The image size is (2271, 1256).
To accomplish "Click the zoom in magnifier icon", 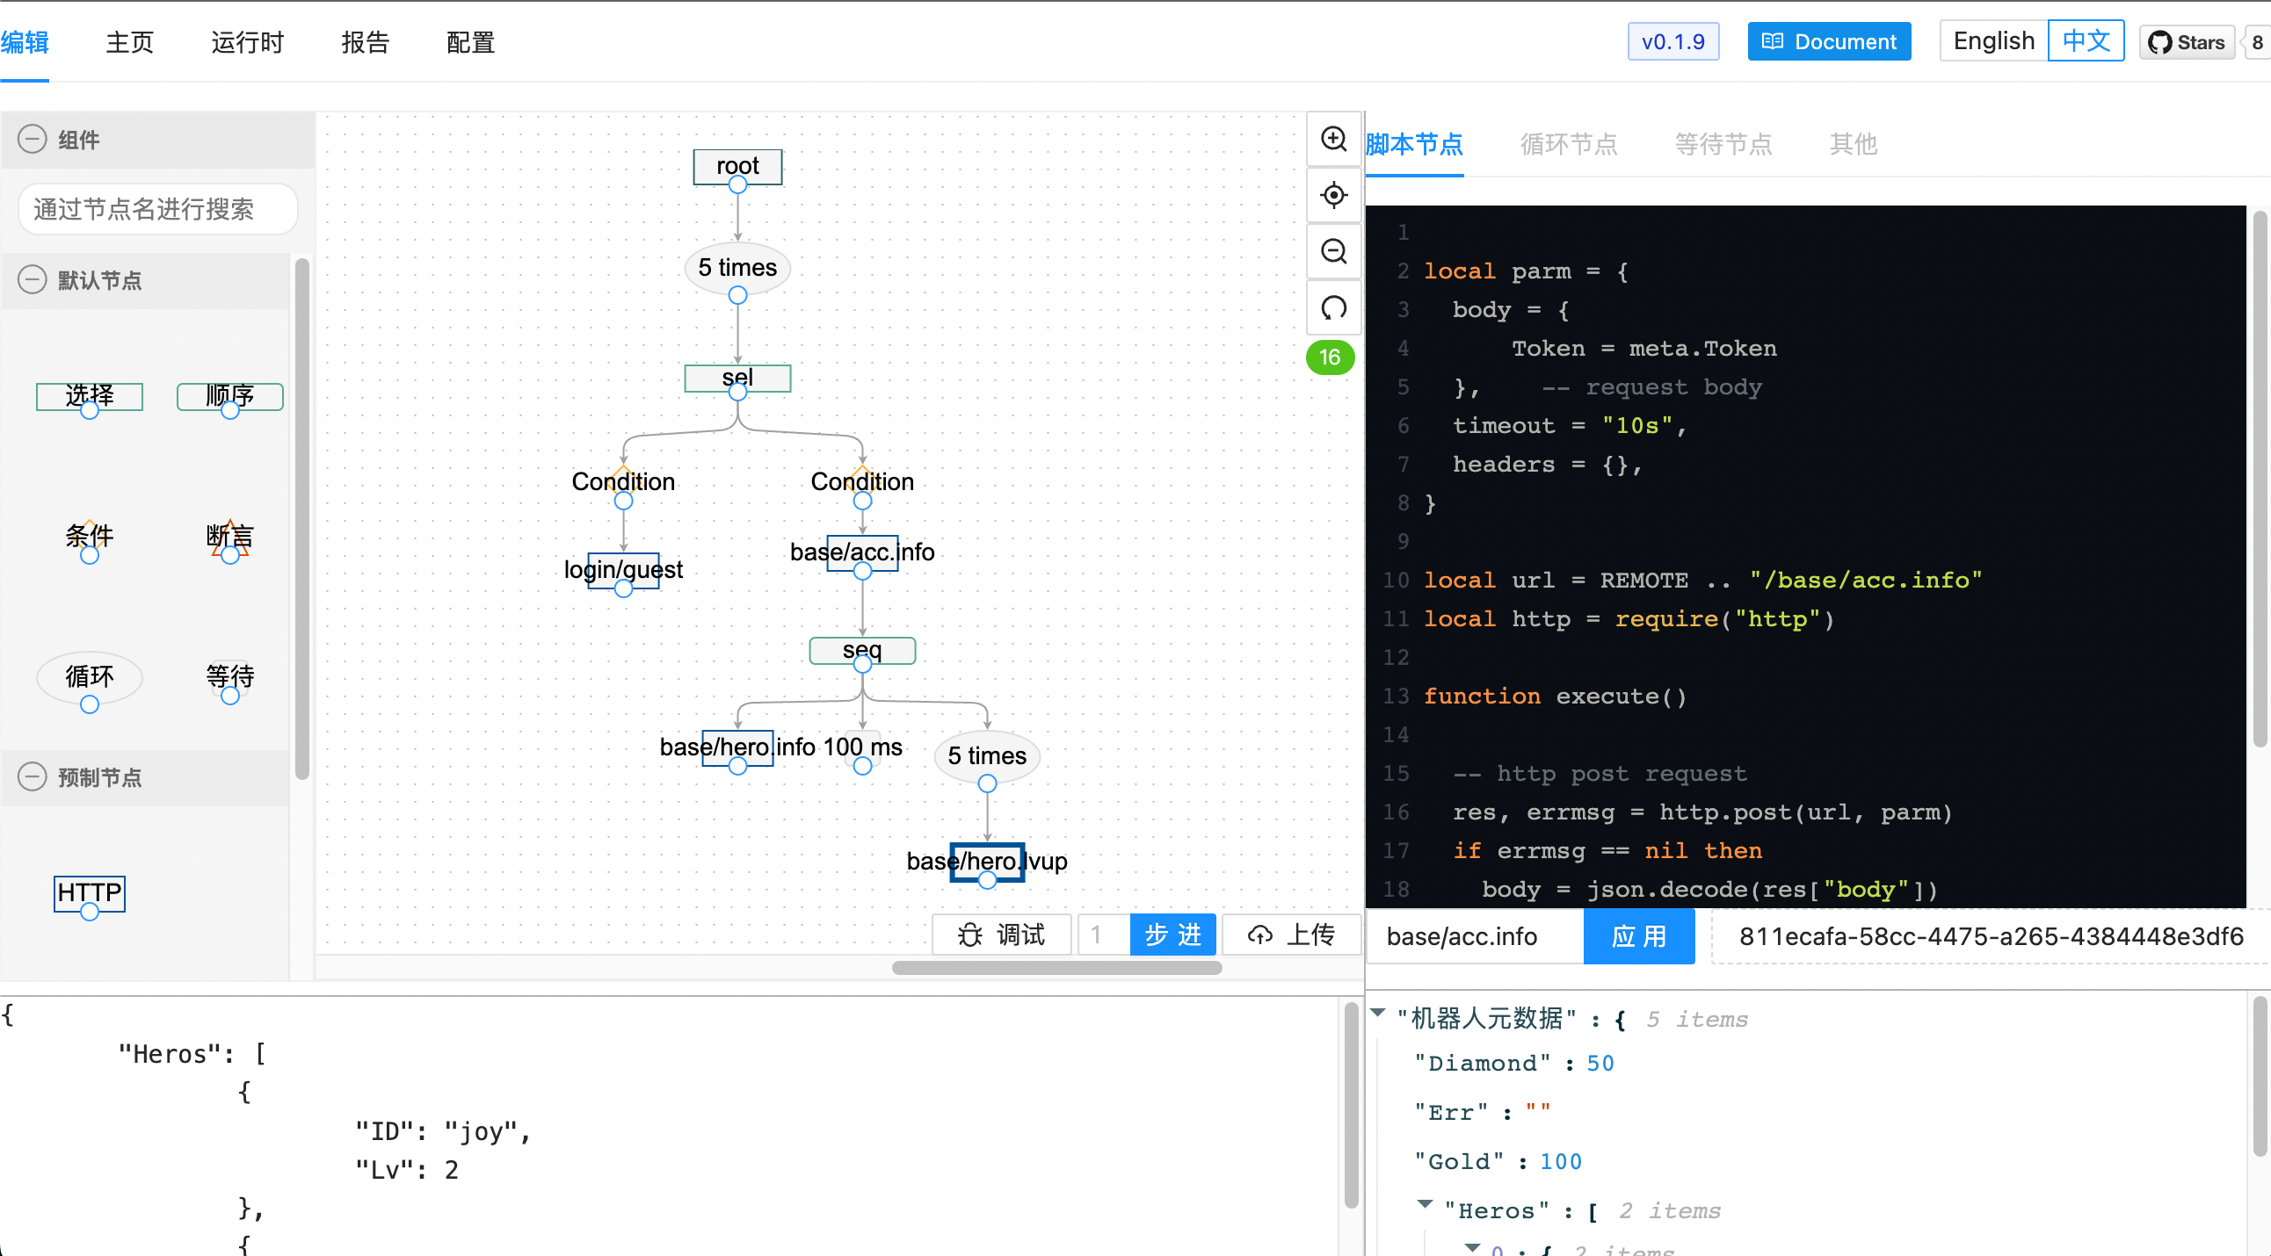I will (1333, 139).
